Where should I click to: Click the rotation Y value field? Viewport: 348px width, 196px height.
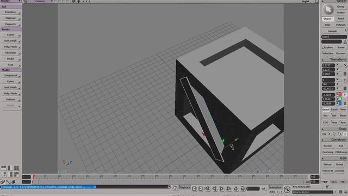pyautogui.click(x=328, y=84)
